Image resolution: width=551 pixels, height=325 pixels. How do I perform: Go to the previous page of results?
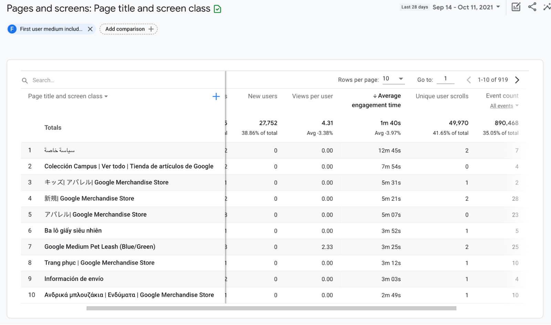tap(469, 80)
